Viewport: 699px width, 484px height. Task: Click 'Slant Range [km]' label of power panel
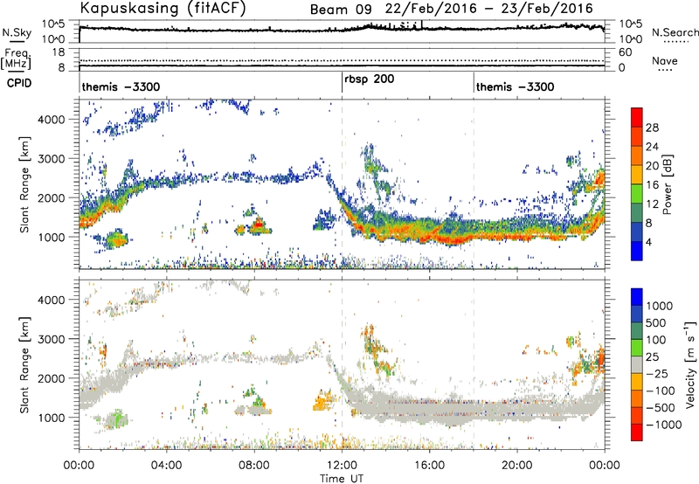pyautogui.click(x=24, y=184)
